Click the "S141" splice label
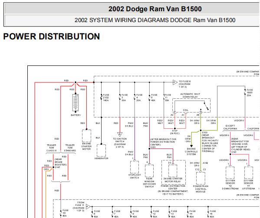Screen dimensions: 260x218 pos(234,152)
